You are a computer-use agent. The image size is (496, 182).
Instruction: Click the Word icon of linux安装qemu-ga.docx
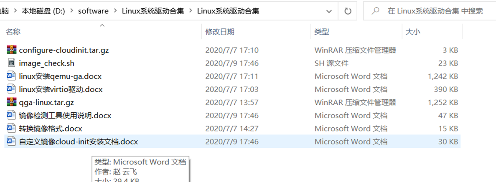(x=11, y=76)
